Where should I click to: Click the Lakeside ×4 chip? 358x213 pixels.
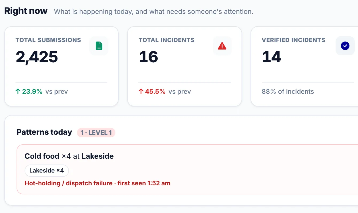coord(47,171)
